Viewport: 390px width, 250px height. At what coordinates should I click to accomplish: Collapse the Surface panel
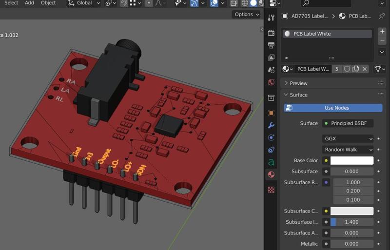coord(298,95)
